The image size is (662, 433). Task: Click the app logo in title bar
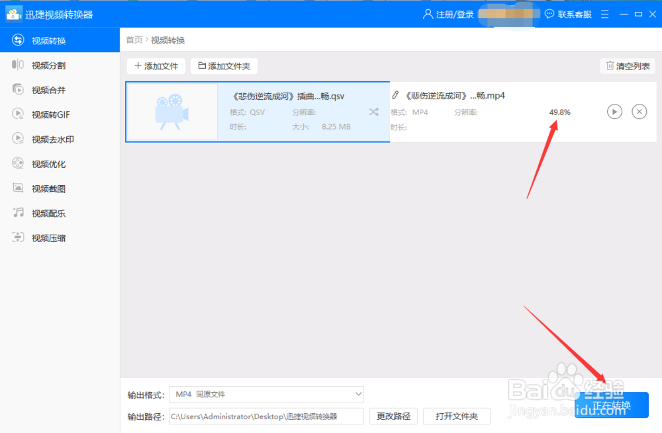13,15
